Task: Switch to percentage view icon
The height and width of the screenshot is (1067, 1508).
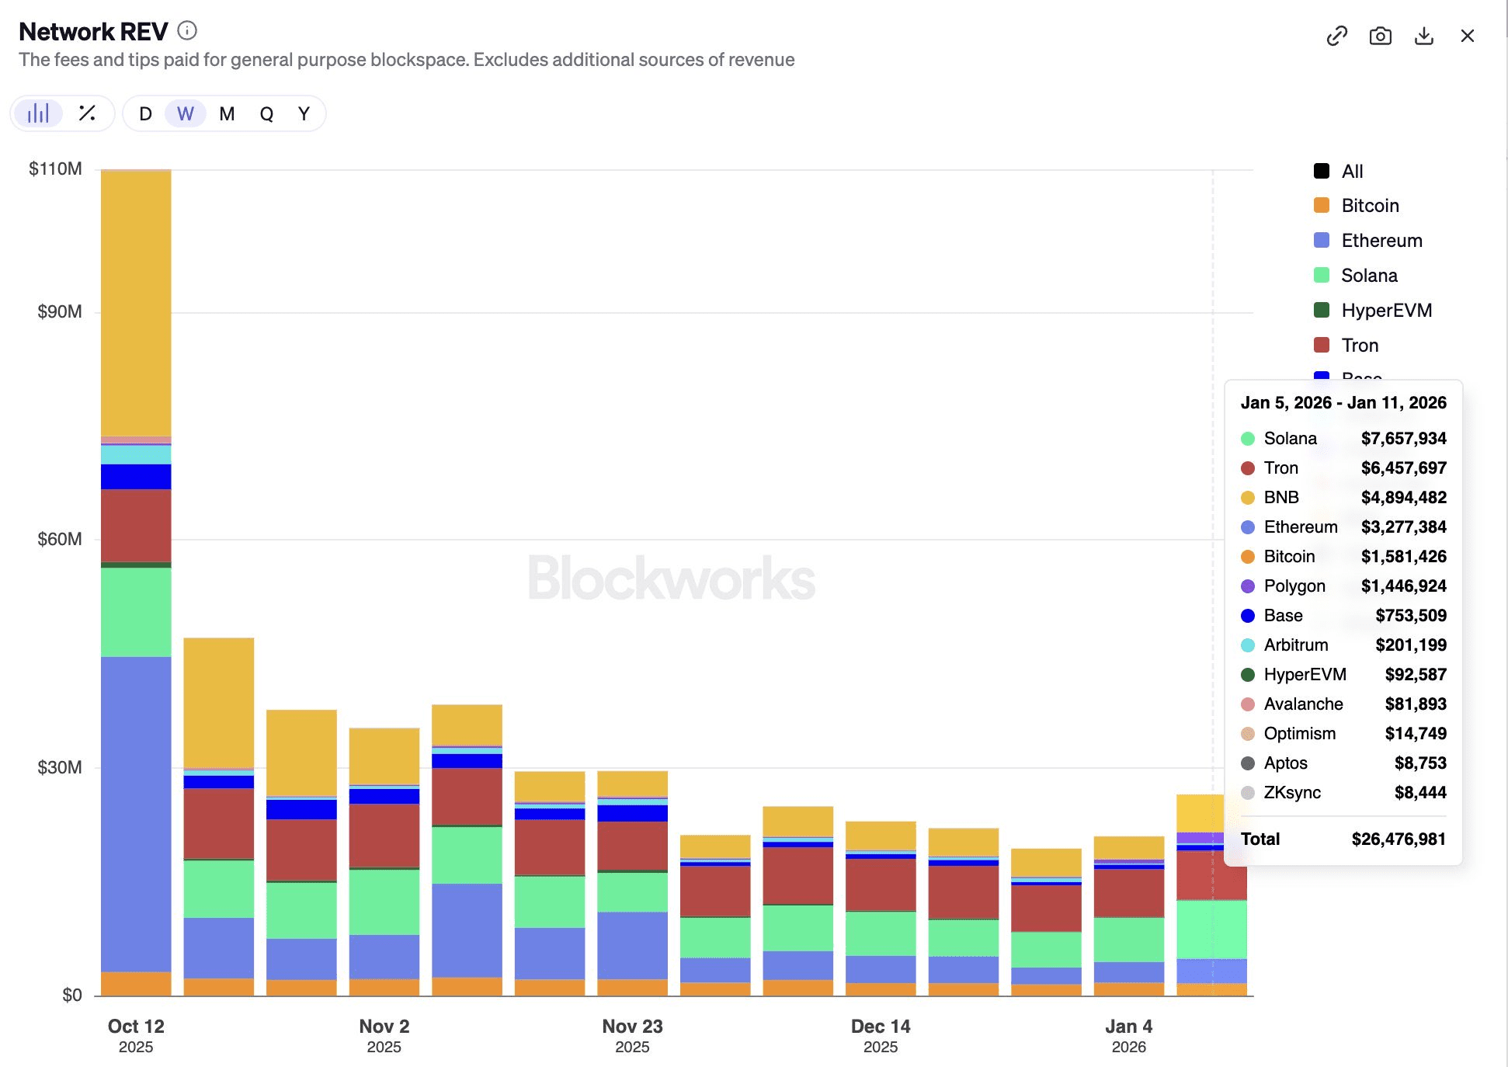Action: [x=87, y=113]
